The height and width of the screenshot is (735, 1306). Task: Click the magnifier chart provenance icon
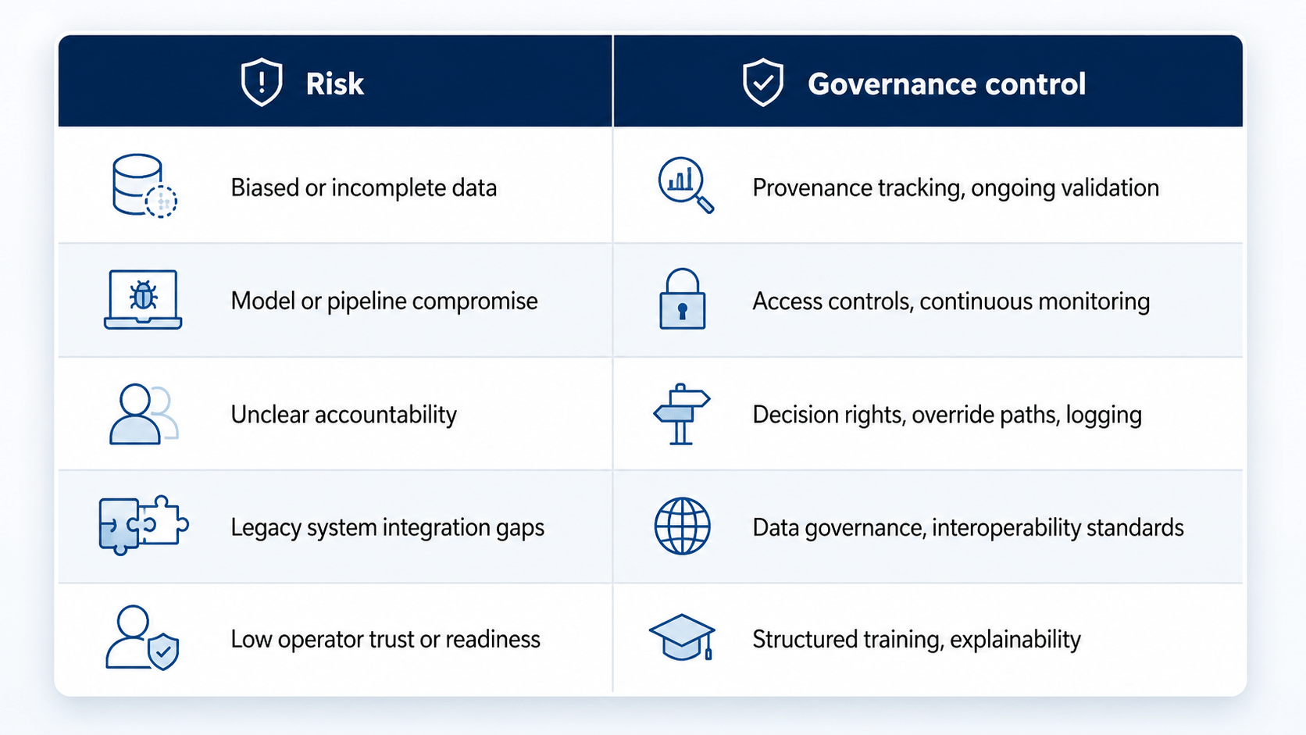click(x=686, y=186)
